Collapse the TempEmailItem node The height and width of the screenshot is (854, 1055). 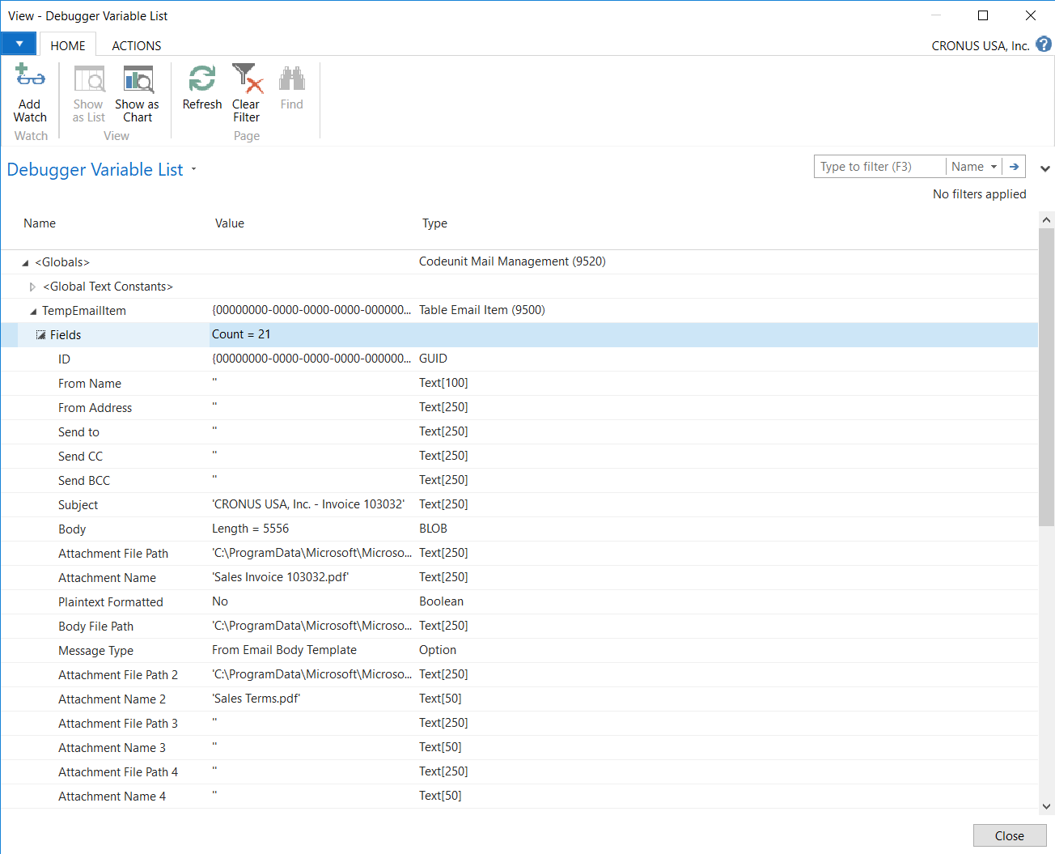(33, 312)
